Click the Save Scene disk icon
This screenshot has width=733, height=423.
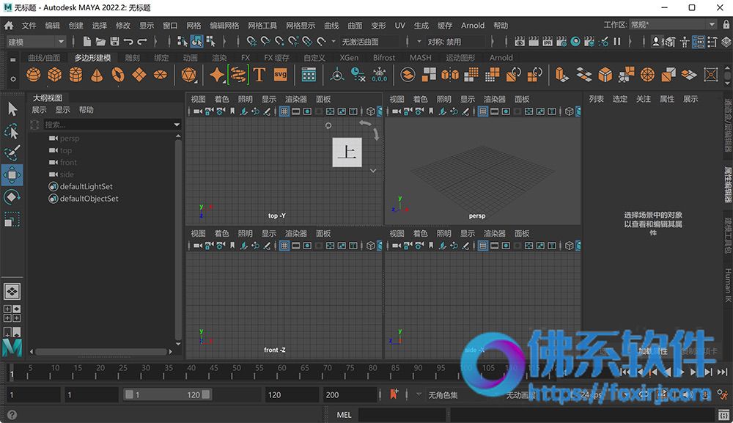(114, 42)
